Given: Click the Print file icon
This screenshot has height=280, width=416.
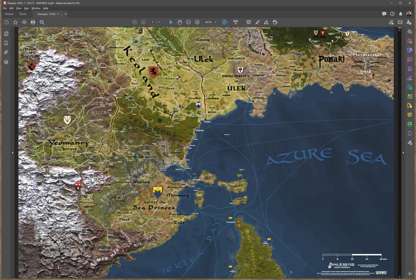Looking at the screenshot, I should point(33,22).
